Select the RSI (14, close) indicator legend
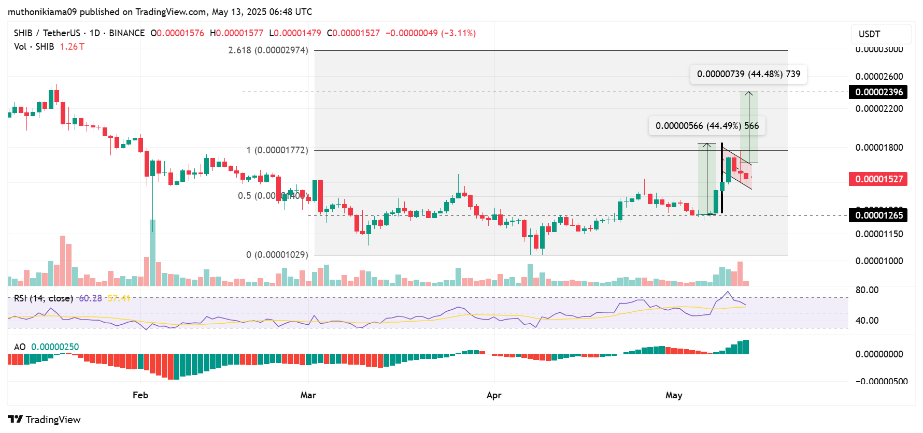The height and width of the screenshot is (433, 923). (x=43, y=298)
